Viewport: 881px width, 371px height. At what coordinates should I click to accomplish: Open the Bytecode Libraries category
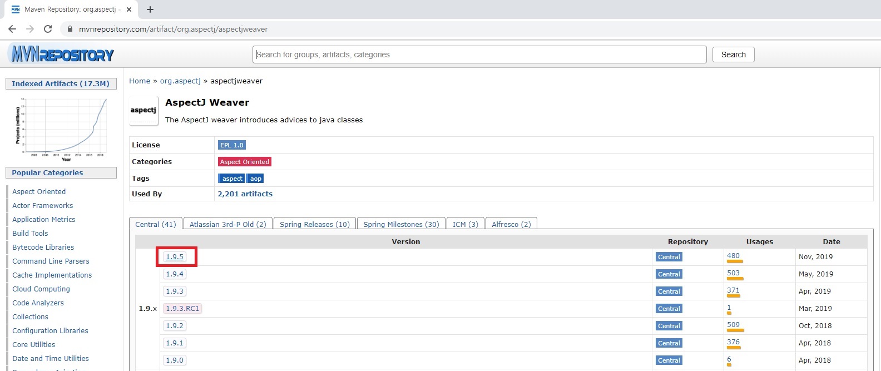pyautogui.click(x=43, y=247)
